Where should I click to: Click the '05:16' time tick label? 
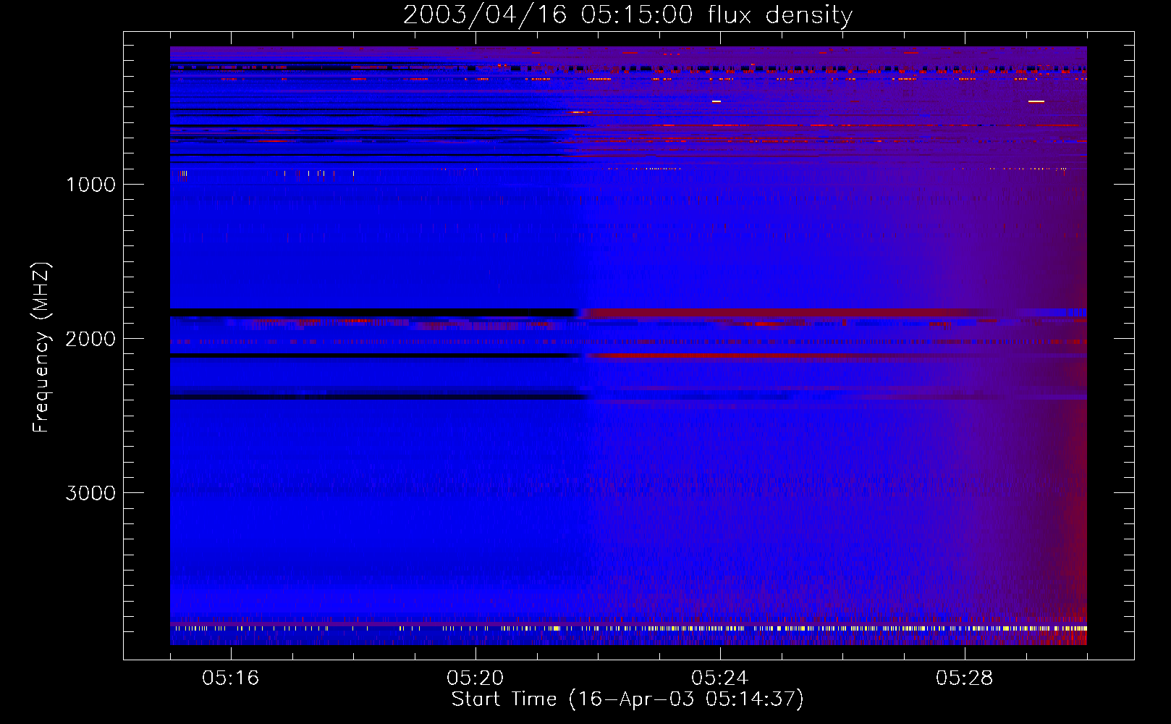click(x=230, y=678)
